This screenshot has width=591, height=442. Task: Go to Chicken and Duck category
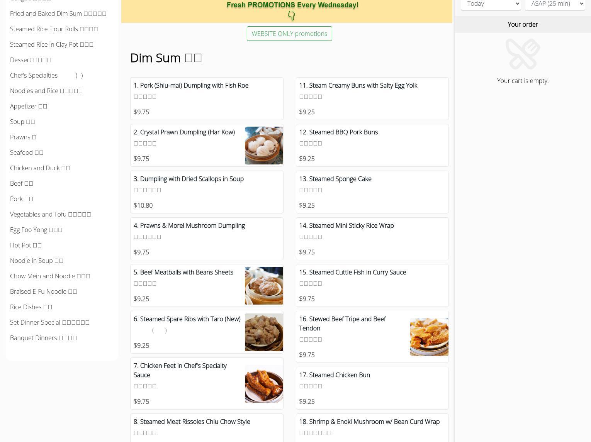tap(40, 168)
